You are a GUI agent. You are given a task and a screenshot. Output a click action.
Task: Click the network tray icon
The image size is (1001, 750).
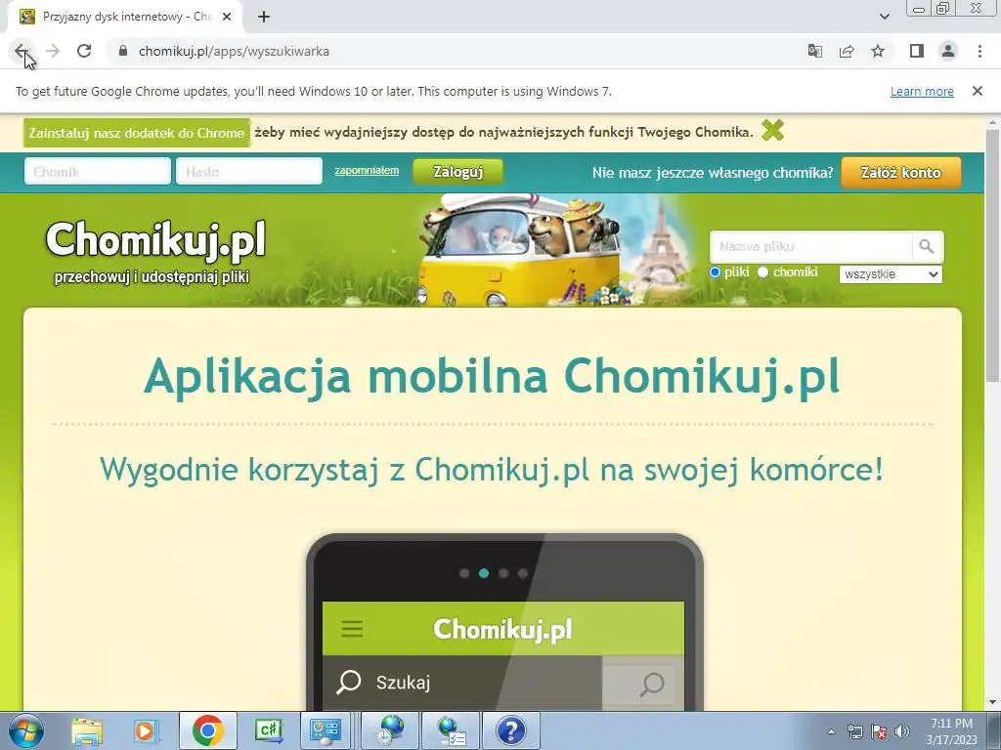(x=854, y=731)
